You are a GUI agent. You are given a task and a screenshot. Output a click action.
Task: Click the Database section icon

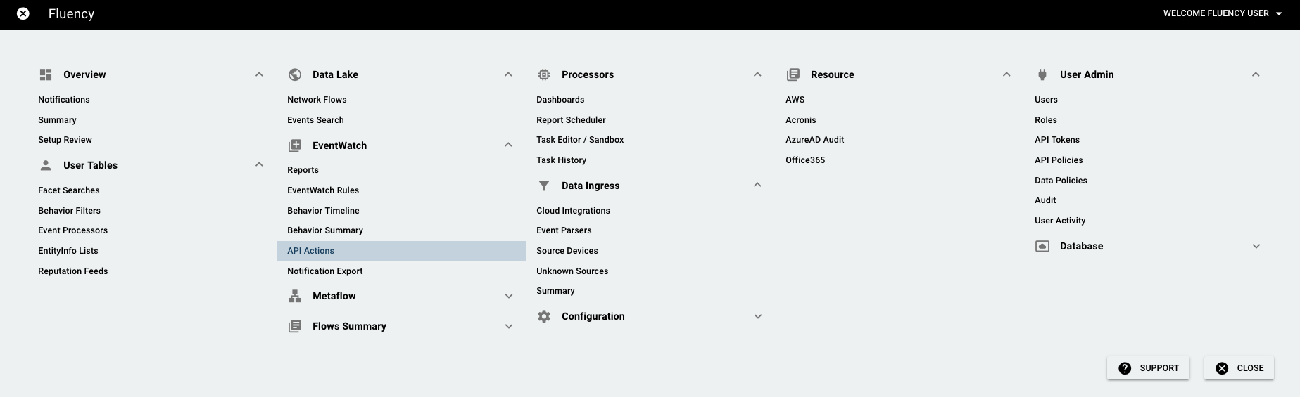pos(1042,246)
